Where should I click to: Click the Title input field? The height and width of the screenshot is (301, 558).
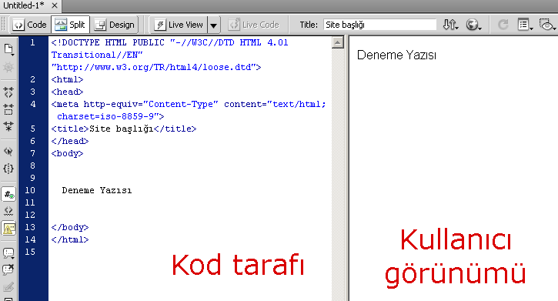pos(379,25)
